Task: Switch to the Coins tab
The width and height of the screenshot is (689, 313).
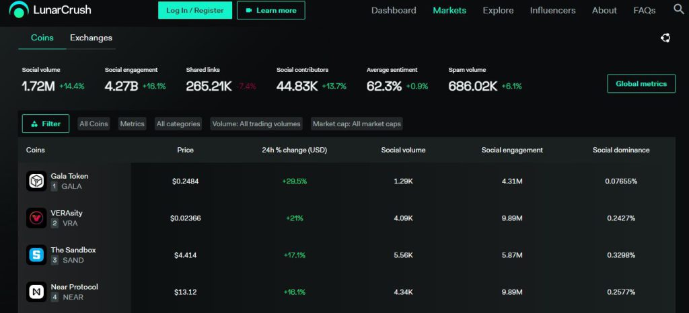Action: (42, 38)
